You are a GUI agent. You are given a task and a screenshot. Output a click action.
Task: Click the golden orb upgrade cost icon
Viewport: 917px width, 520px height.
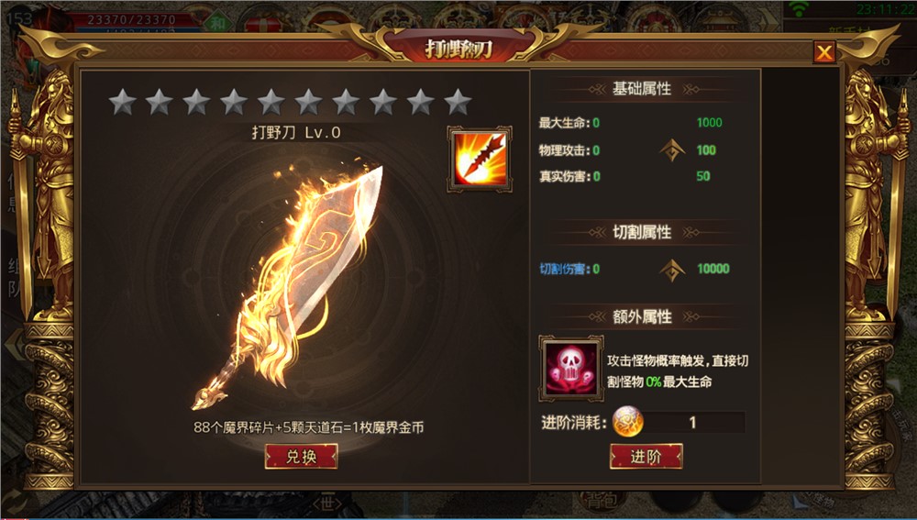627,422
